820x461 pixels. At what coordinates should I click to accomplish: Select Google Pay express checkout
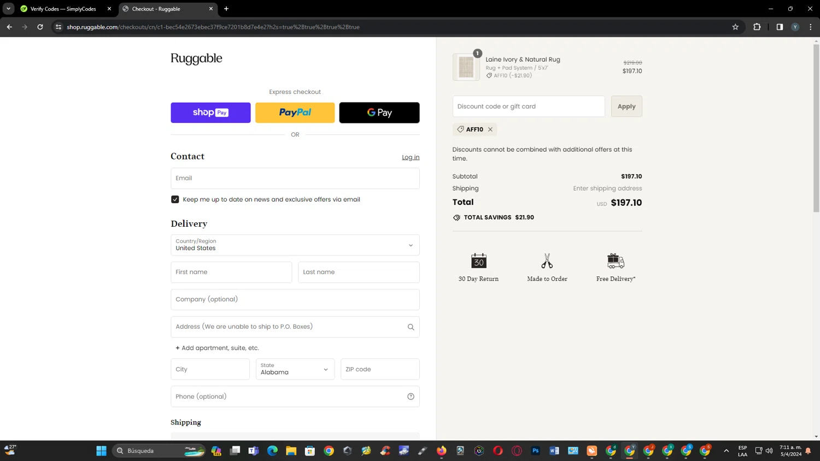pyautogui.click(x=379, y=113)
